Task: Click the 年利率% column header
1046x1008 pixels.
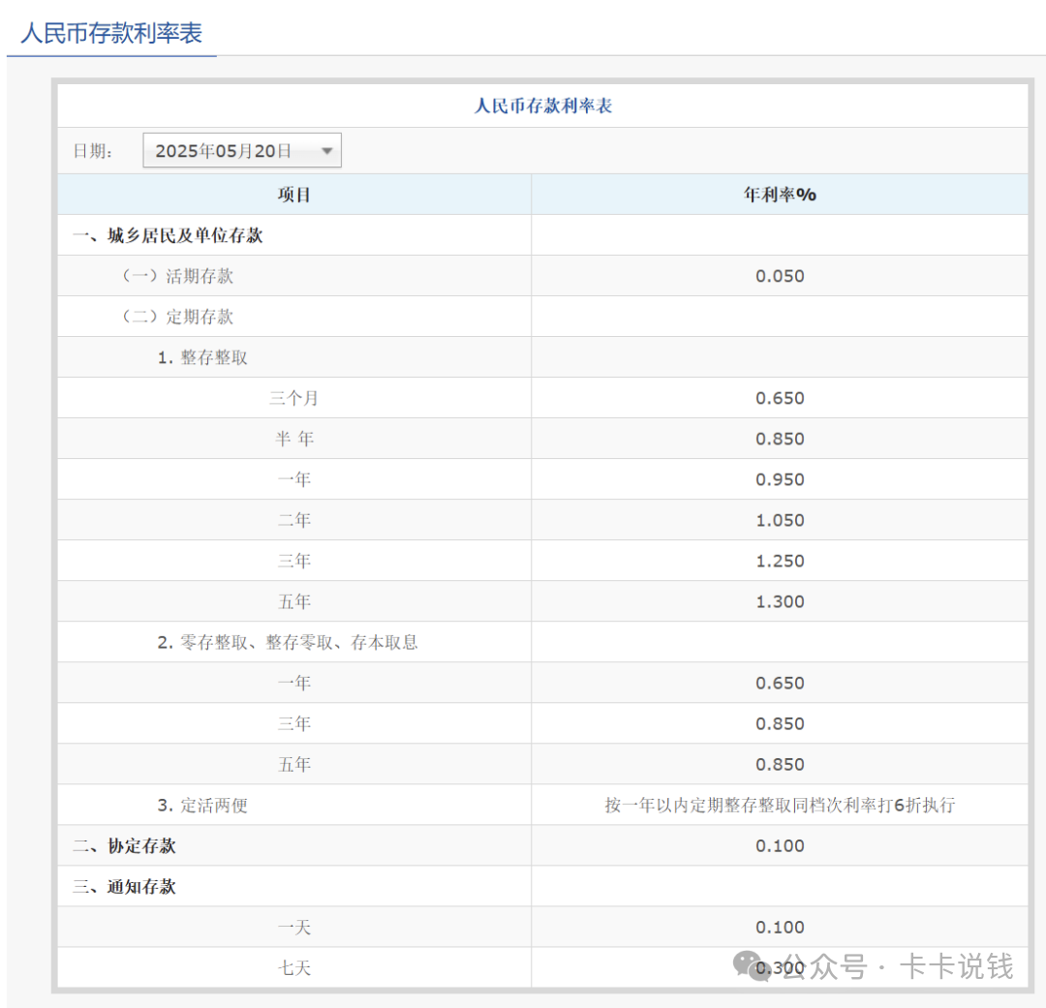Action: (780, 195)
